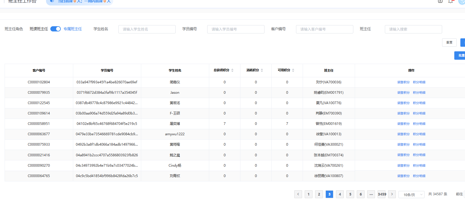Select 专属班主任 role label
Image resolution: width=465 pixels, height=199 pixels.
click(x=73, y=29)
